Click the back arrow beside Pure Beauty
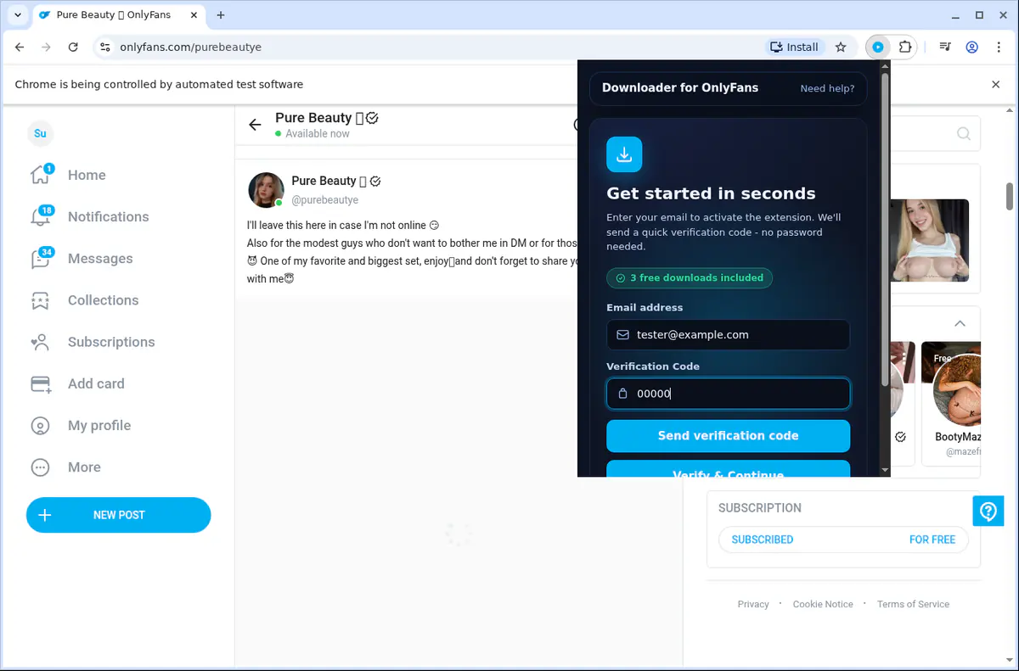Screen dimensions: 1019x671 pyautogui.click(x=255, y=125)
